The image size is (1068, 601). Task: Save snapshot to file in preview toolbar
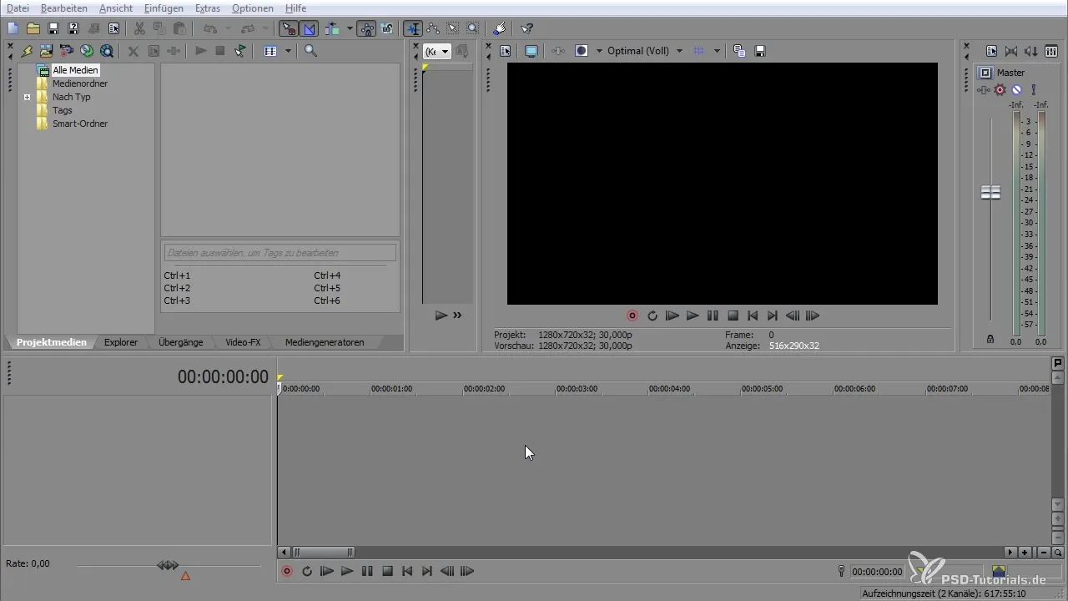point(760,51)
